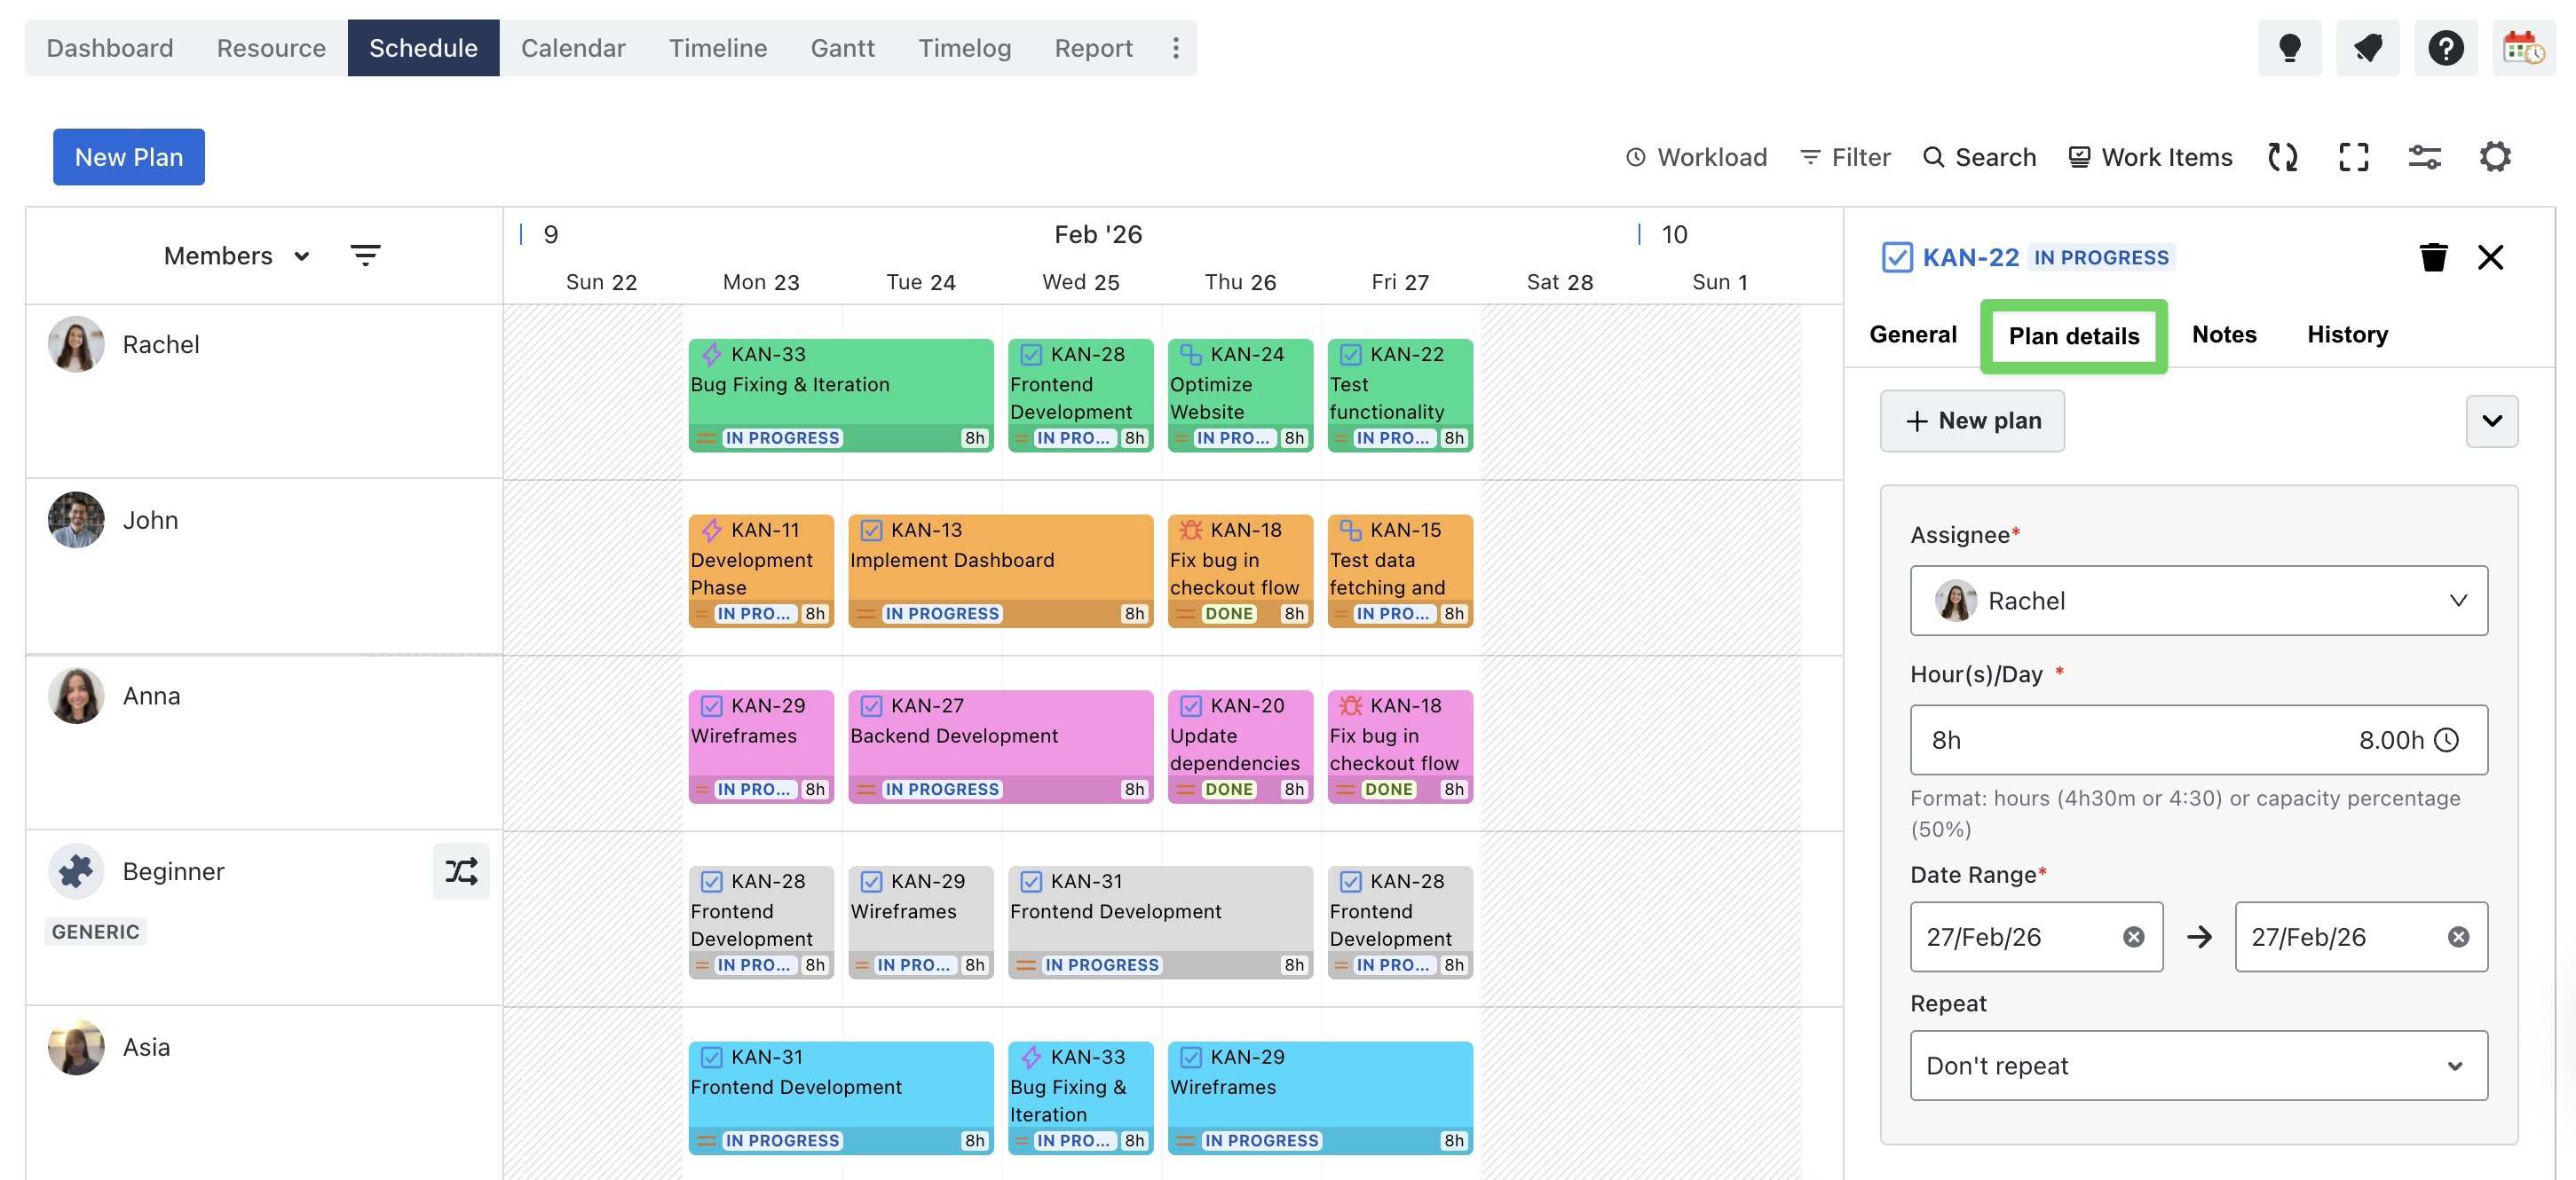
Task: Clear the end date 27/Feb/26
Action: tap(2457, 936)
